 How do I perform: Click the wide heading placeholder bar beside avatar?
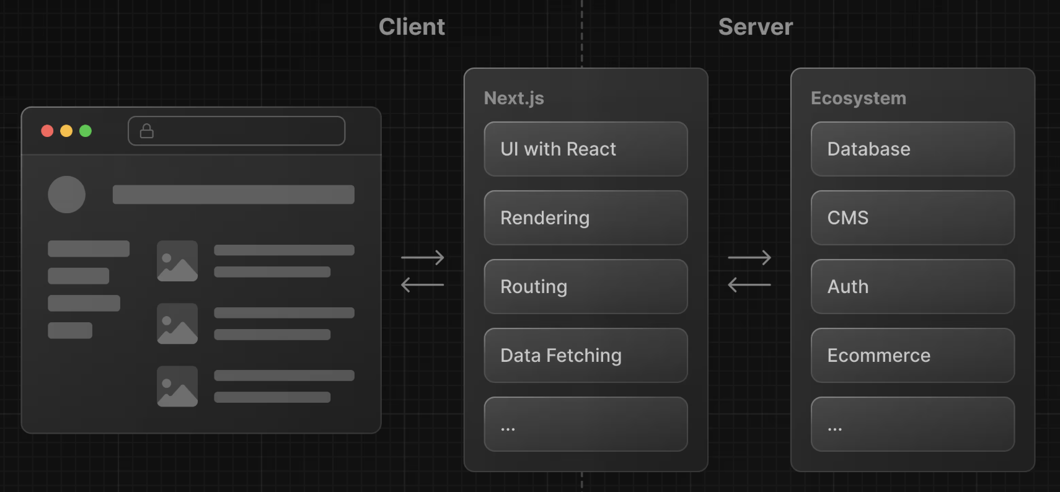tap(234, 195)
